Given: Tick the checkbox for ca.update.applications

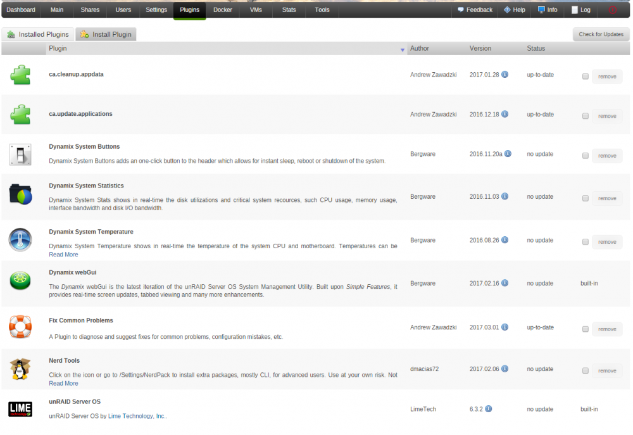Looking at the screenshot, I should [586, 116].
